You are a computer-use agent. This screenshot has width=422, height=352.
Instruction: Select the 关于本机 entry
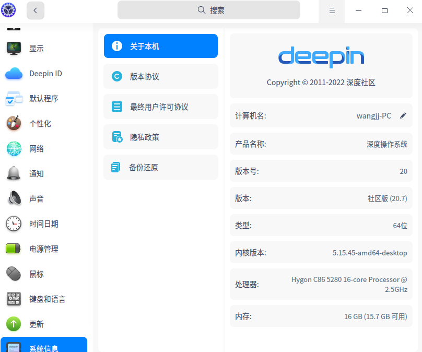click(x=160, y=46)
